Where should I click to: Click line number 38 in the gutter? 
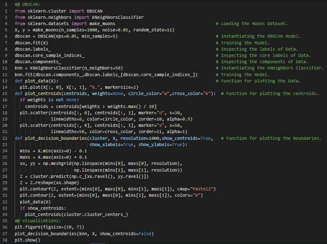(6, 240)
